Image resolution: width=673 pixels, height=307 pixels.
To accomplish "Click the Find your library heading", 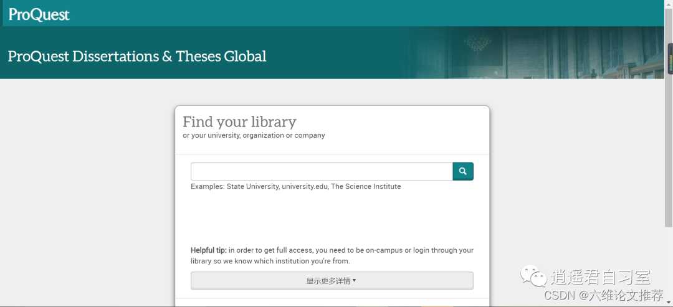I will click(239, 122).
